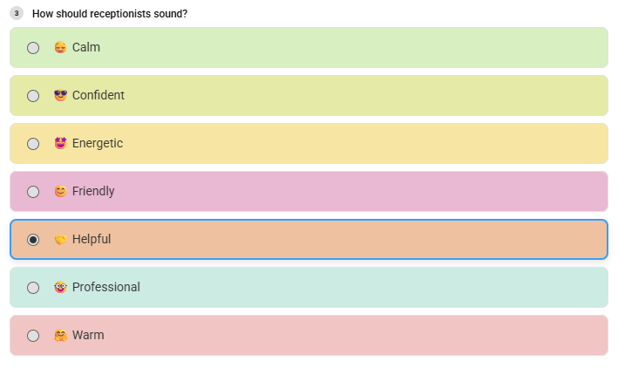Screen dimensions: 618x368
Task: Pick the Friendly radio option
Action: 33,192
